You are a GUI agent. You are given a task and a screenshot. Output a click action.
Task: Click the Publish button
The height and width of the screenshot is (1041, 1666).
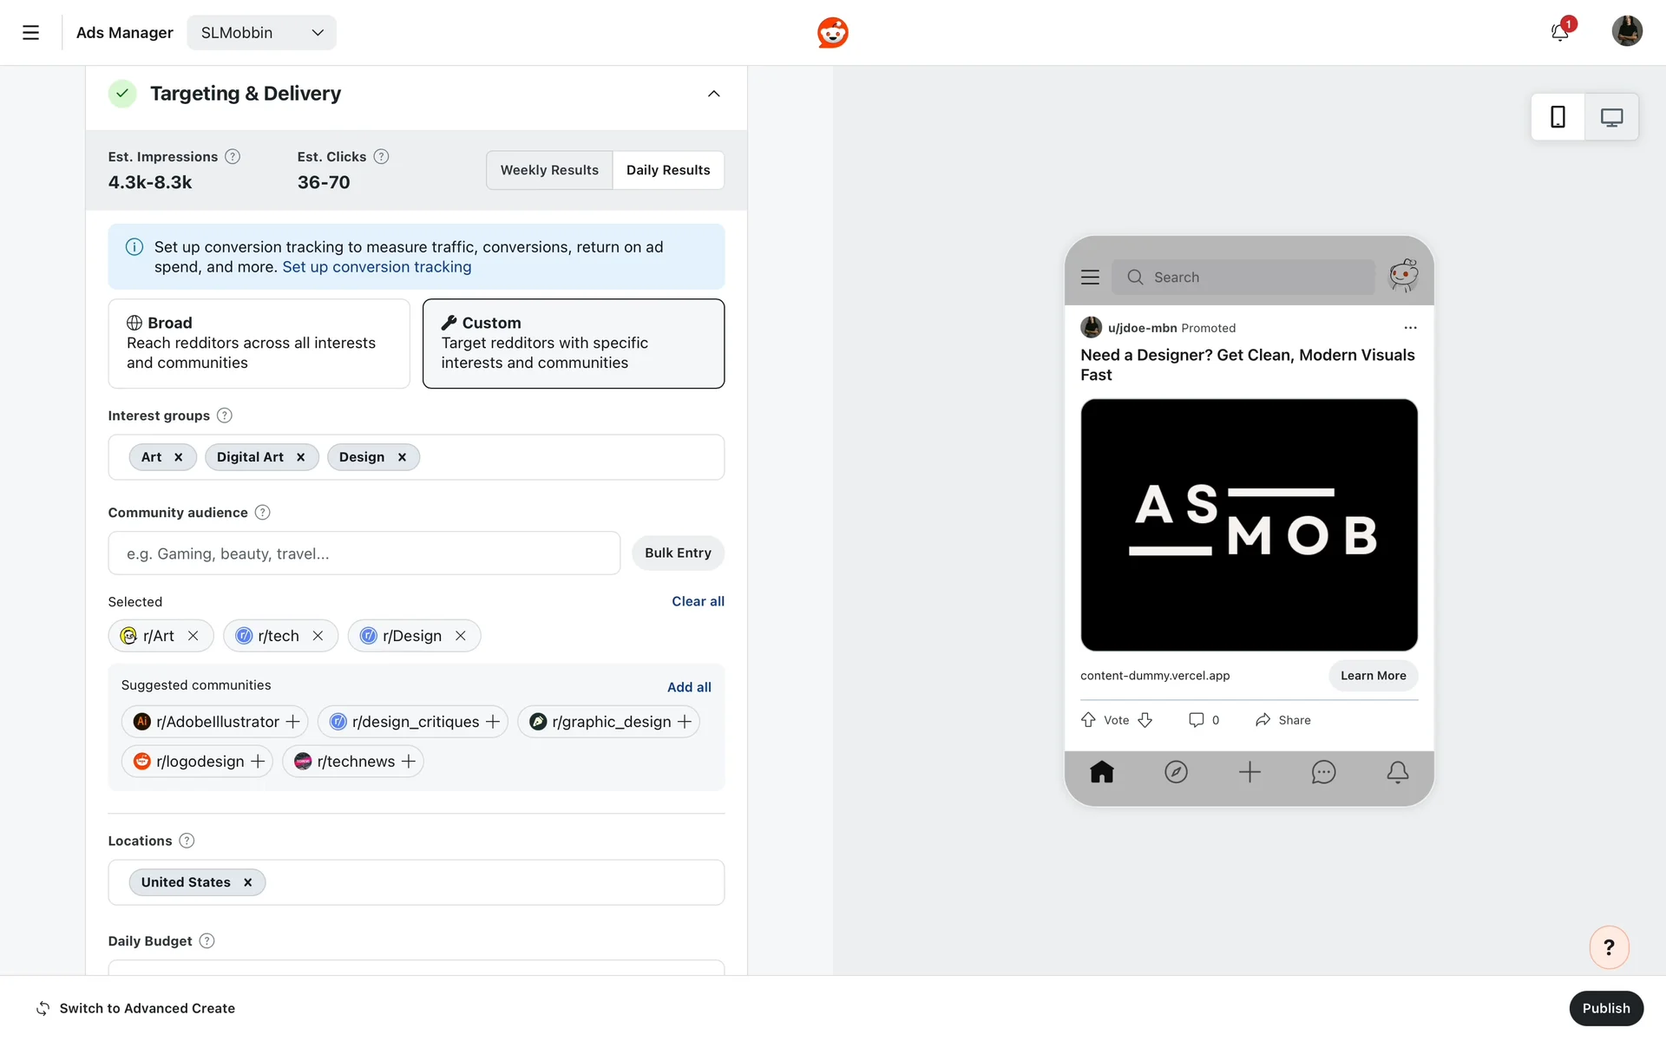pyautogui.click(x=1605, y=1008)
